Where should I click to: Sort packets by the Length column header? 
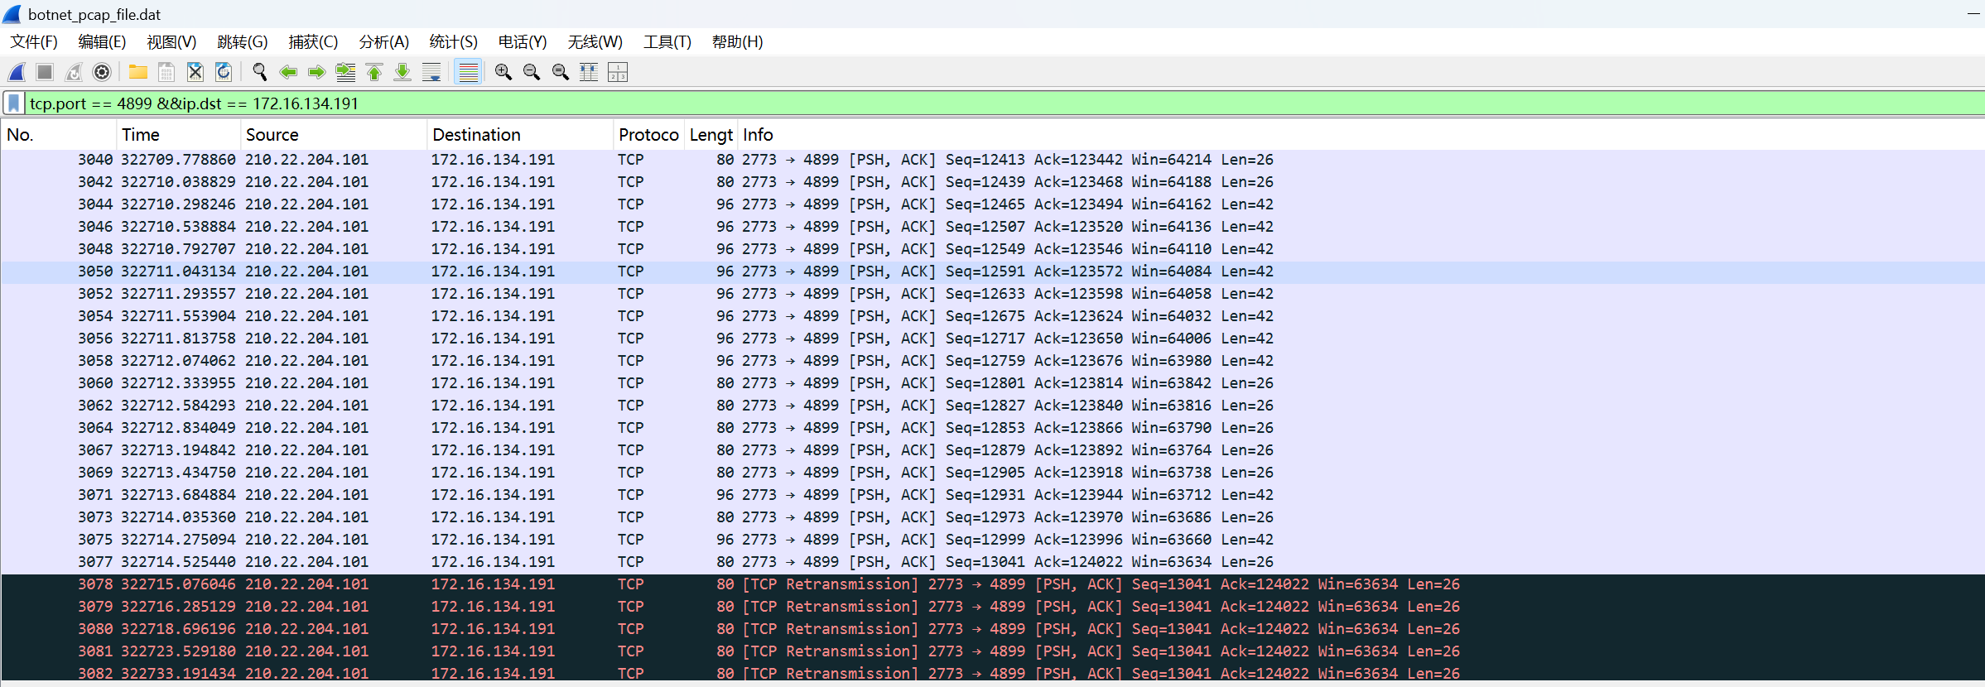click(x=711, y=135)
